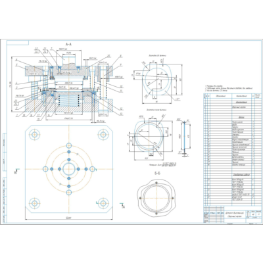
Task: Click the bottom-left guide pillar hole in plan view
Action: pyautogui.click(x=34, y=203)
